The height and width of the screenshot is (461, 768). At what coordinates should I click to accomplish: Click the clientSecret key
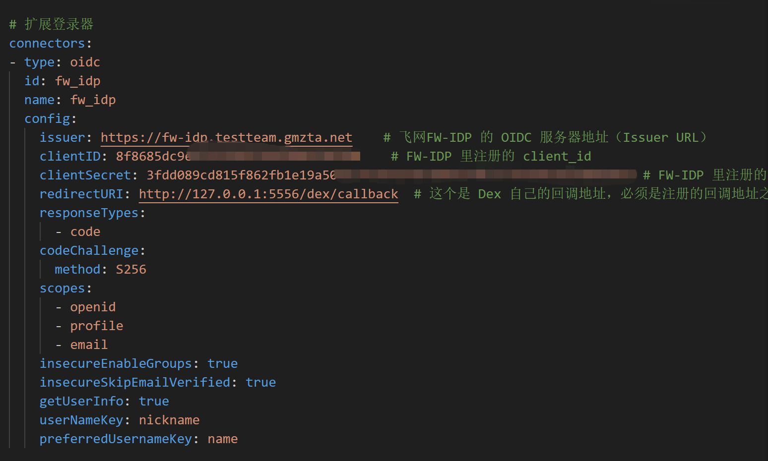(x=85, y=175)
